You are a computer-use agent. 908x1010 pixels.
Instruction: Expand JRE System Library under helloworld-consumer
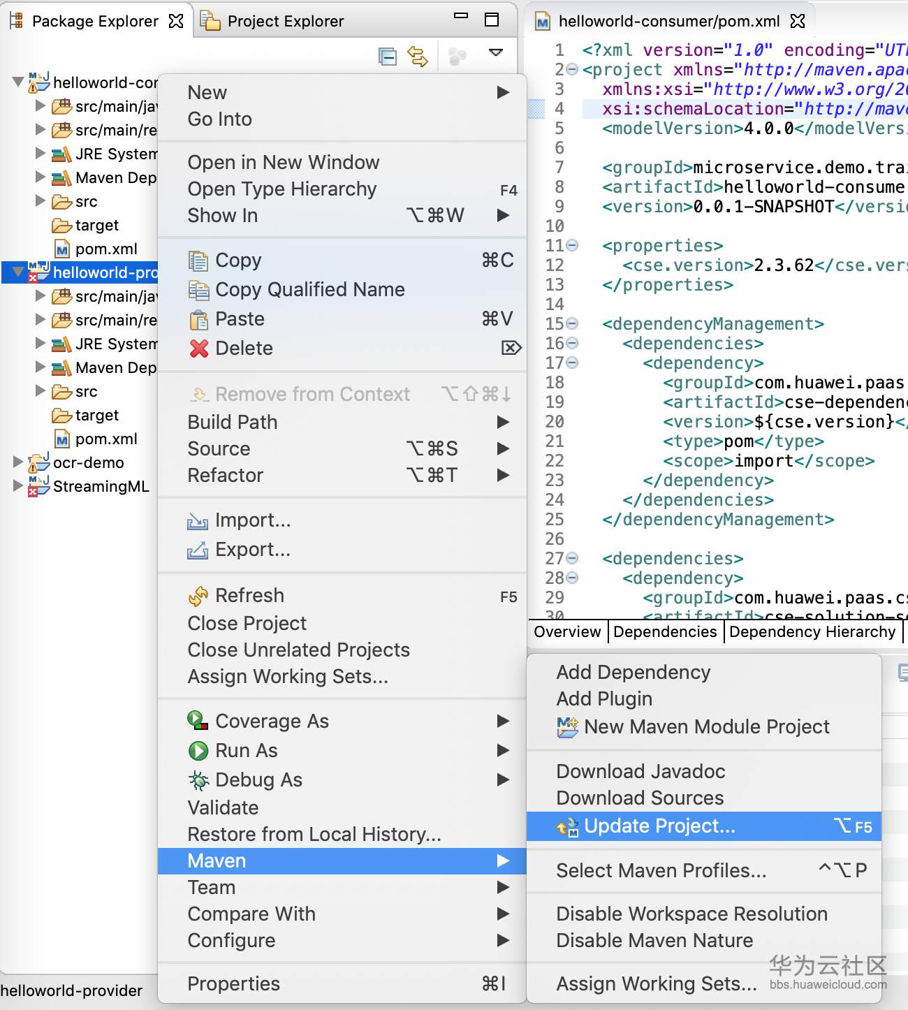[41, 153]
